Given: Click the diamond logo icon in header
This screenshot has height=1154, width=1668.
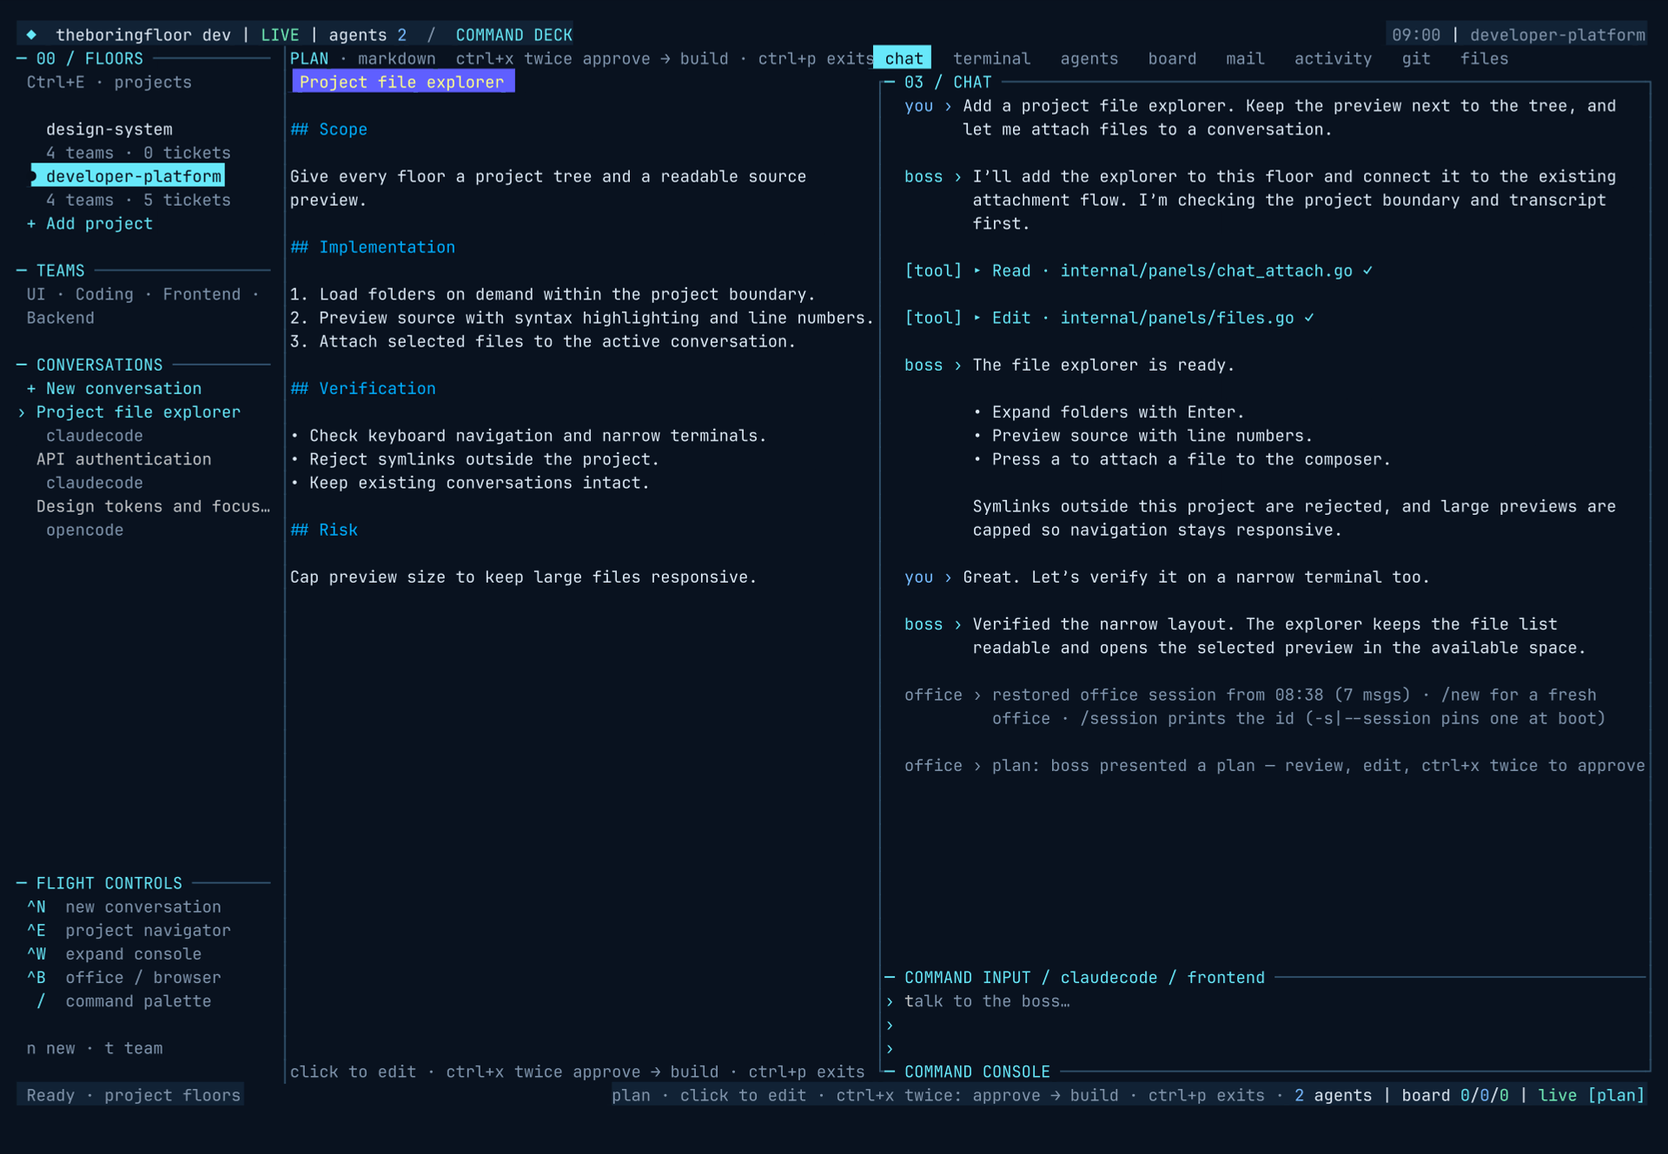Looking at the screenshot, I should click(31, 35).
